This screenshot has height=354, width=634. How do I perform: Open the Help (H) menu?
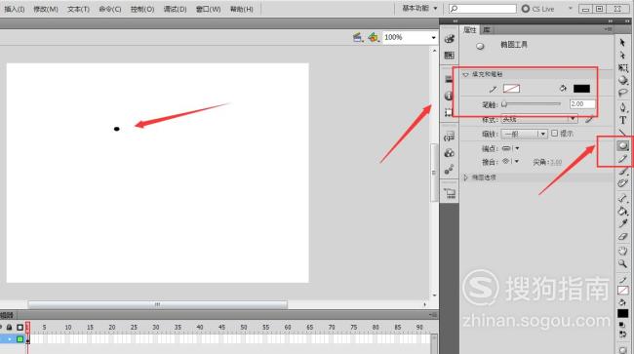tap(241, 9)
